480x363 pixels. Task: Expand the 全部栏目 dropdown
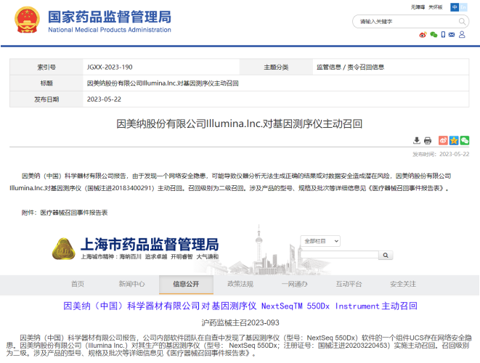[319, 240]
